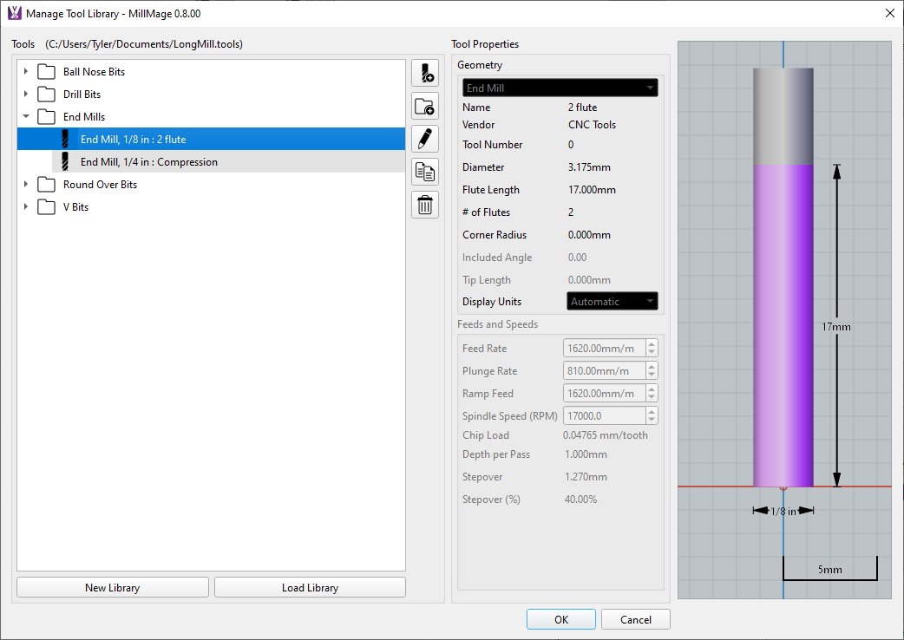Close the Manage Tool Library dialog
The width and height of the screenshot is (904, 640).
(889, 13)
